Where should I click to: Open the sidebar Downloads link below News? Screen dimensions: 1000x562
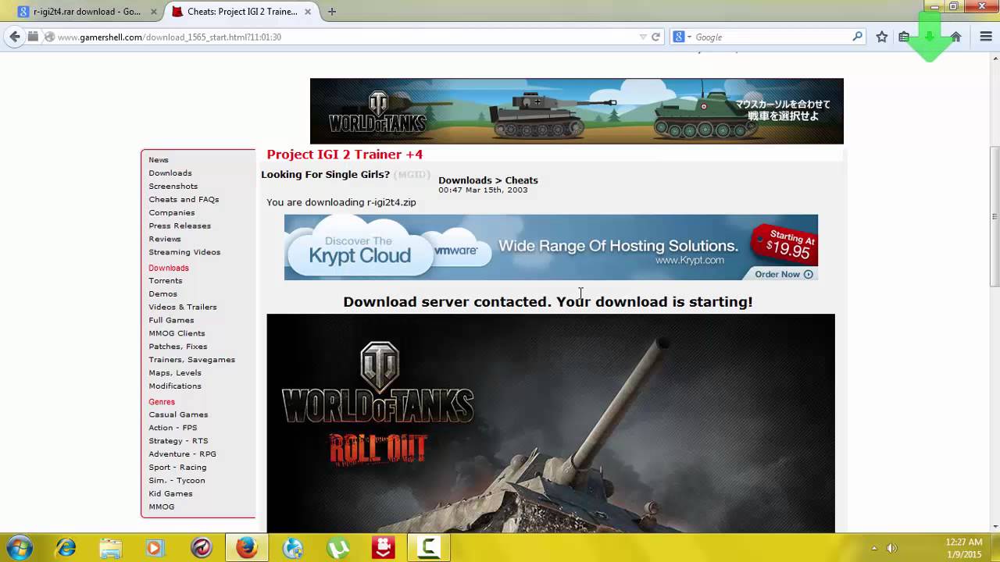(x=170, y=173)
